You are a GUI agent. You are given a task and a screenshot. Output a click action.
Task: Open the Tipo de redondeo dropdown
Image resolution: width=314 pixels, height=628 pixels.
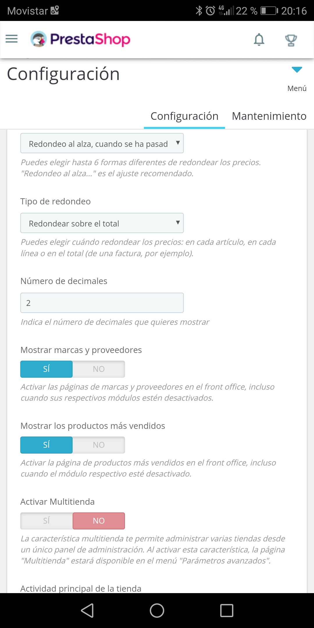coord(102,223)
